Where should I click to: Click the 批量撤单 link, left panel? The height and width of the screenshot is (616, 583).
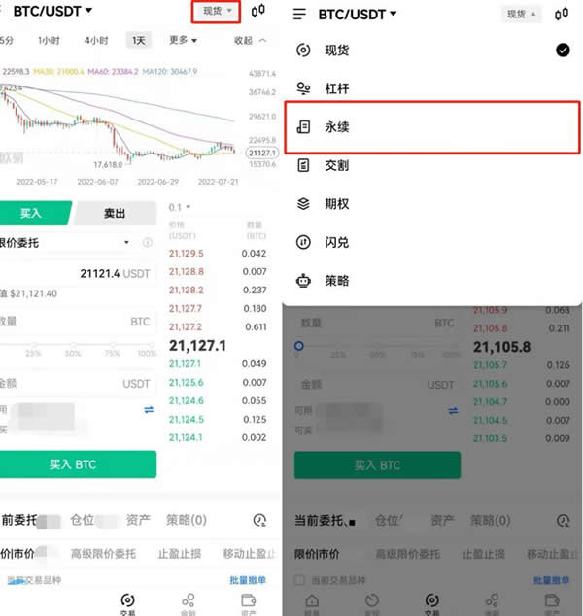pos(248,580)
